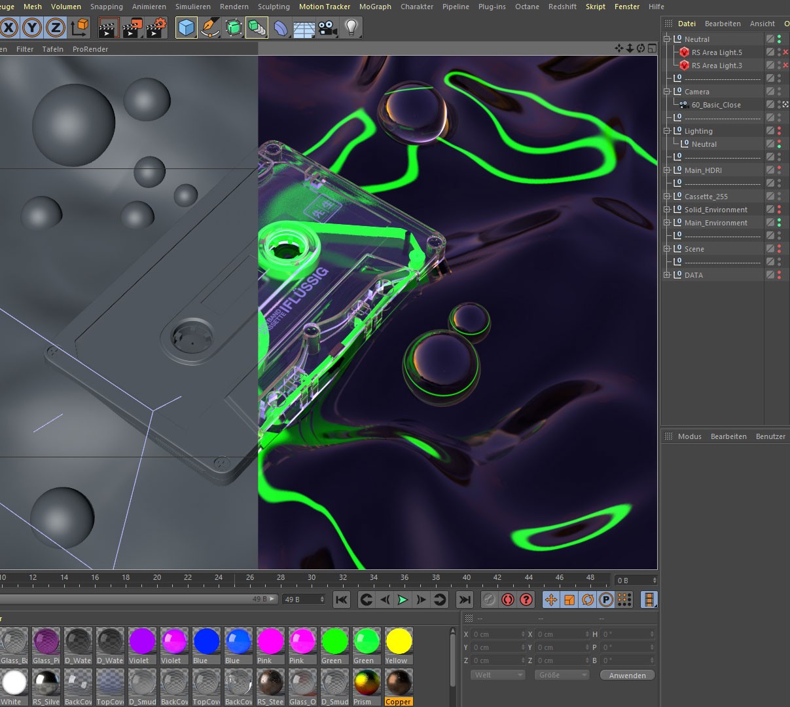Click the ProRender viewport menu
790x707 pixels.
pos(90,49)
